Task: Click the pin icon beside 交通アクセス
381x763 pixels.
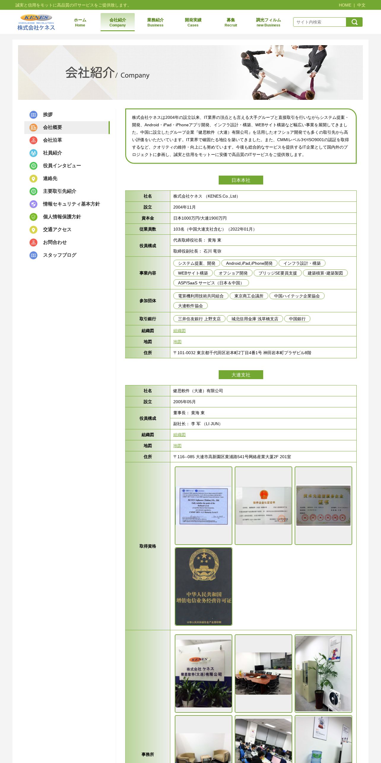Action: (x=34, y=230)
